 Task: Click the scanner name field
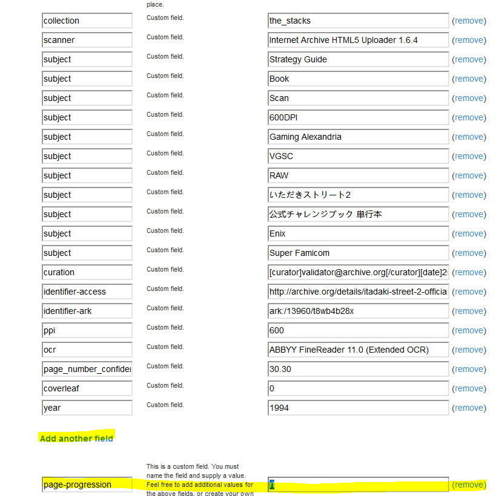(87, 40)
